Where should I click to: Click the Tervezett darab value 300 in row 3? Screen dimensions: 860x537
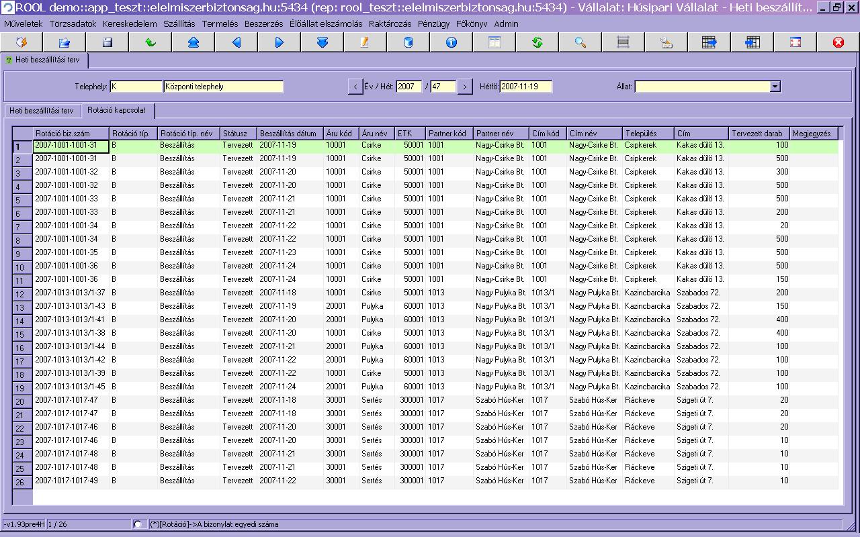pyautogui.click(x=760, y=172)
